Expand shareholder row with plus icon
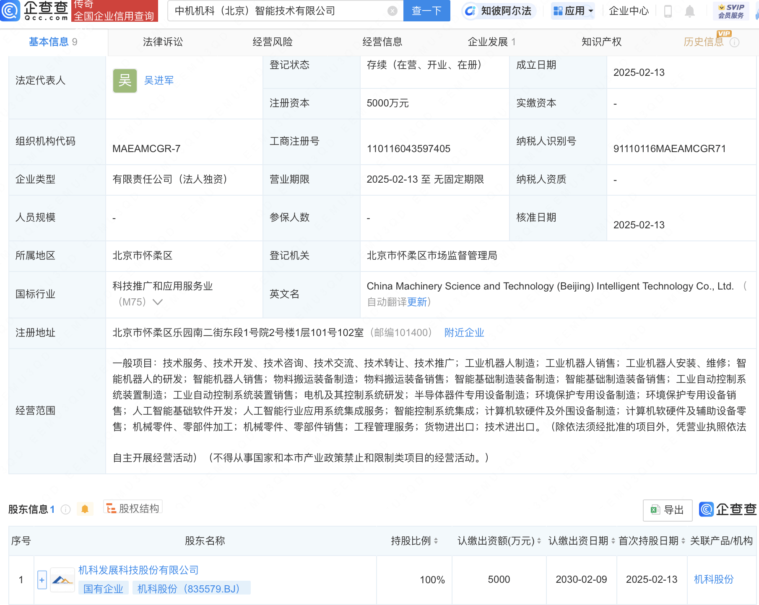This screenshot has height=605, width=759. click(42, 580)
